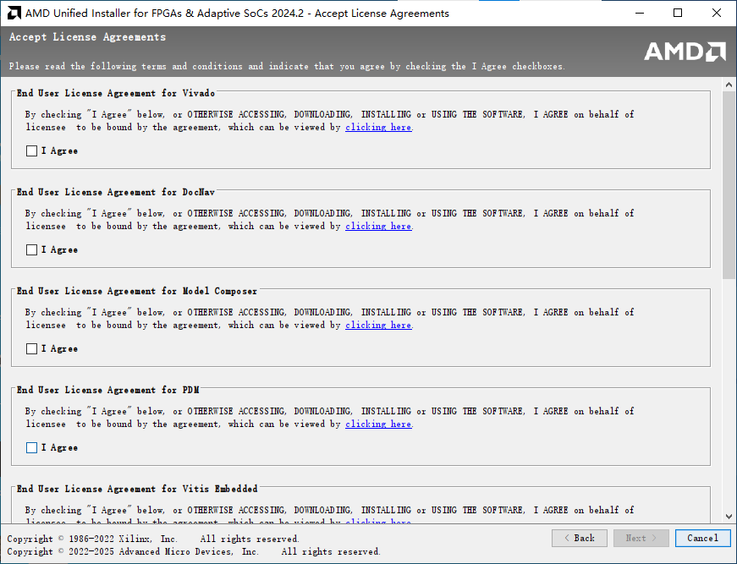
Task: Close the installer window
Action: pos(717,14)
